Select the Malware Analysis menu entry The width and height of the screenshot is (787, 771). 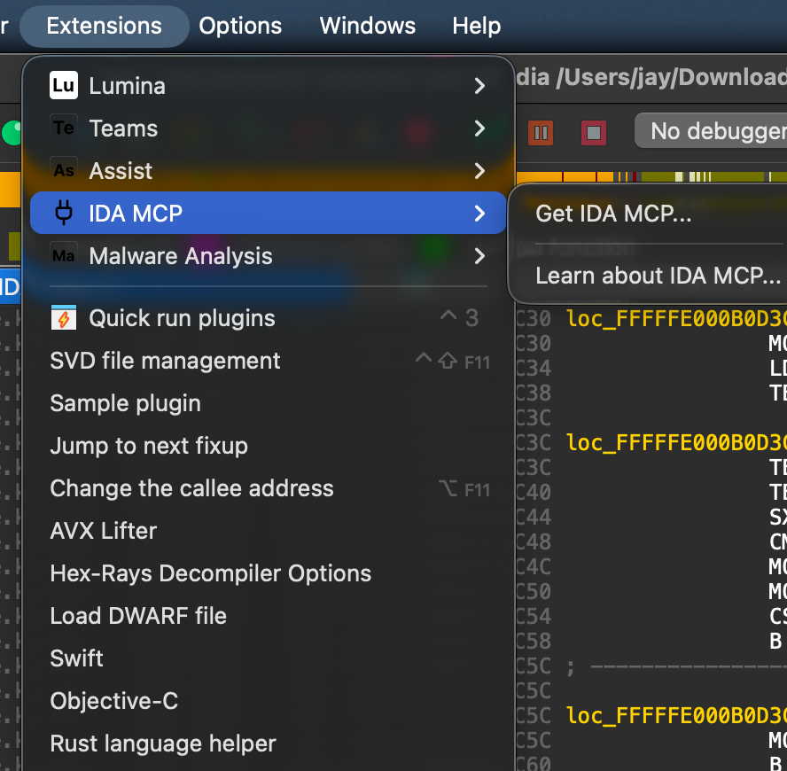(x=268, y=256)
